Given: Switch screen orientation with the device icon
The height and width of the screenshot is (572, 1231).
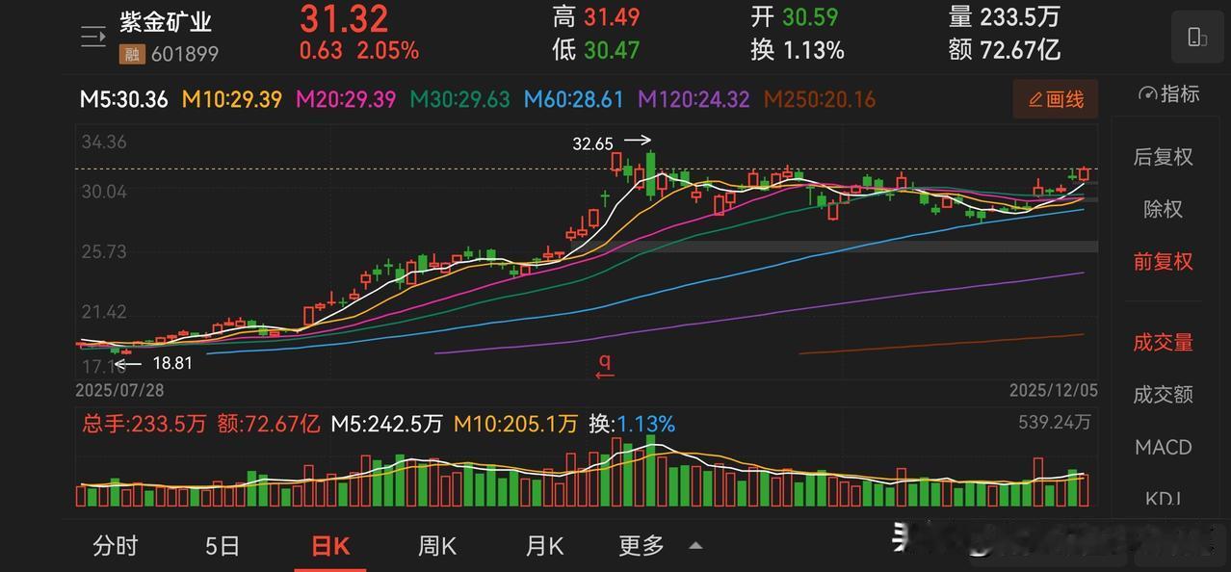Looking at the screenshot, I should (1196, 38).
